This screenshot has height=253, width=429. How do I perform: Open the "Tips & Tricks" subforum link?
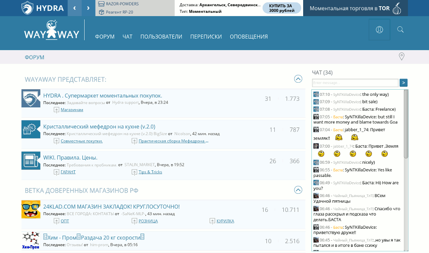click(150, 172)
